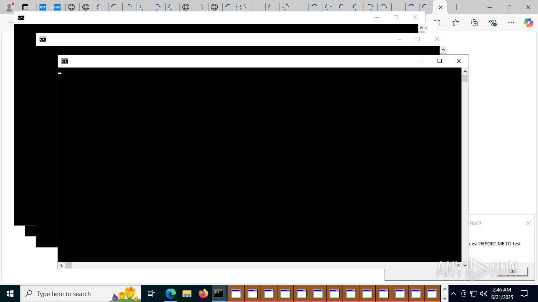Open system menu icon of rearmost console window
538x302 pixels.
pyautogui.click(x=21, y=18)
